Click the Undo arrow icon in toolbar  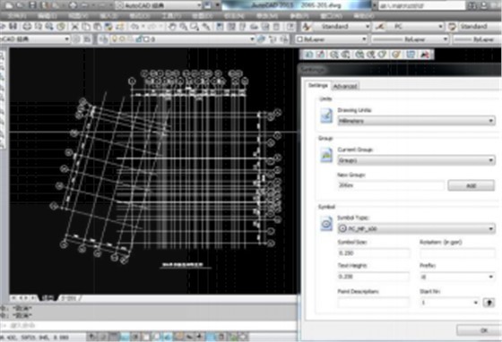[x=134, y=27]
